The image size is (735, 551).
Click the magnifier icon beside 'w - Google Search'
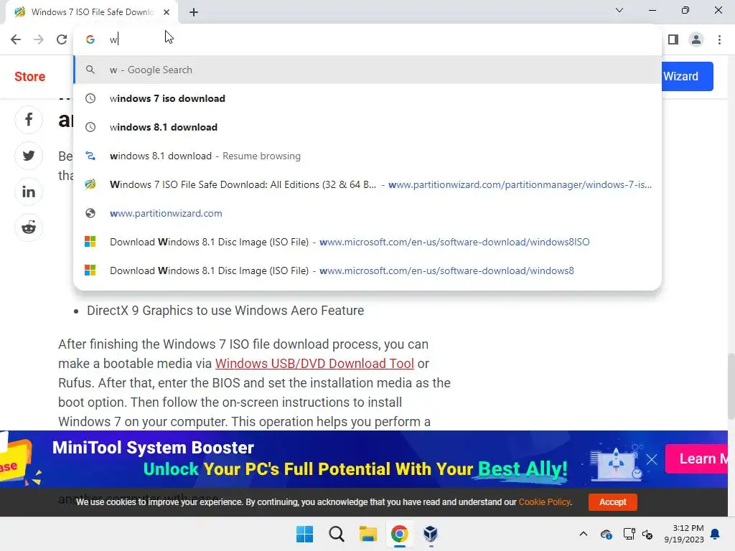(x=90, y=70)
